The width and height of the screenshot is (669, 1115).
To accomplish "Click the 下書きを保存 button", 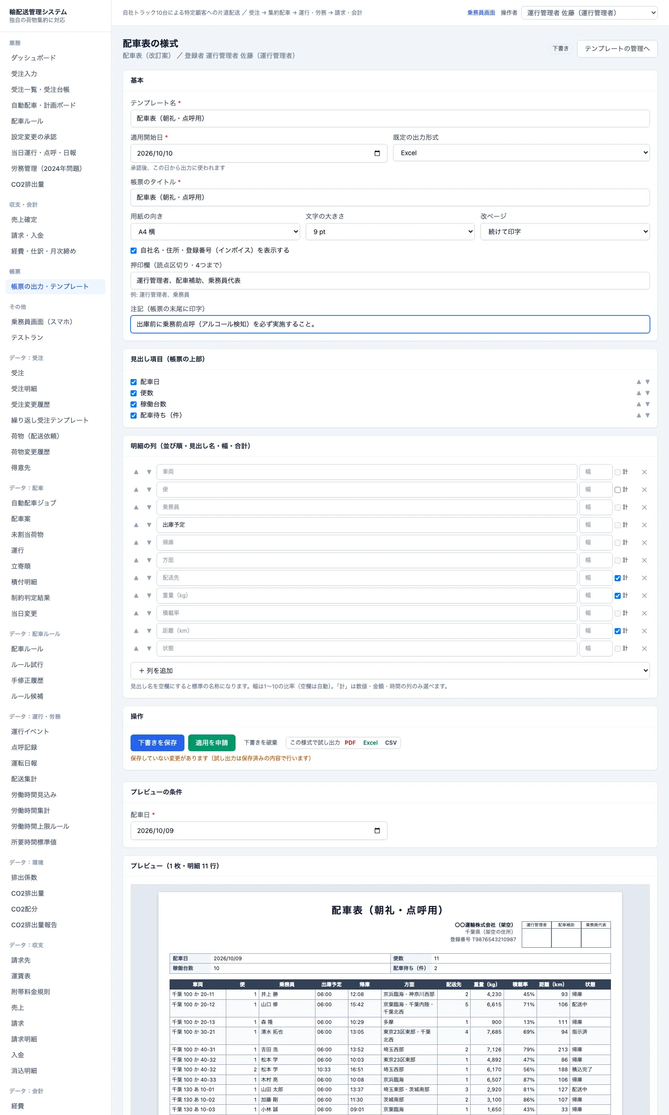I will tap(157, 743).
